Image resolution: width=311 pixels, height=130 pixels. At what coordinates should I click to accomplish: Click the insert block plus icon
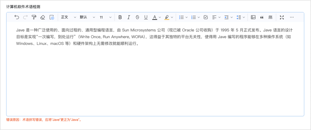pyautogui.click(x=52, y=17)
